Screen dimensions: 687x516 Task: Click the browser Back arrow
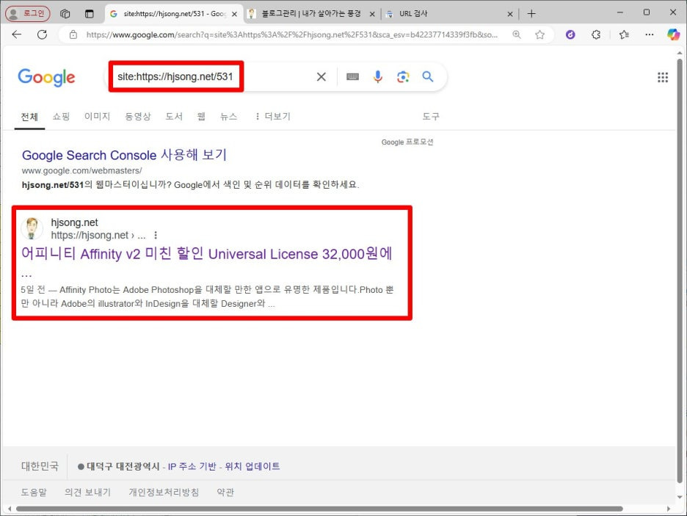coord(17,34)
